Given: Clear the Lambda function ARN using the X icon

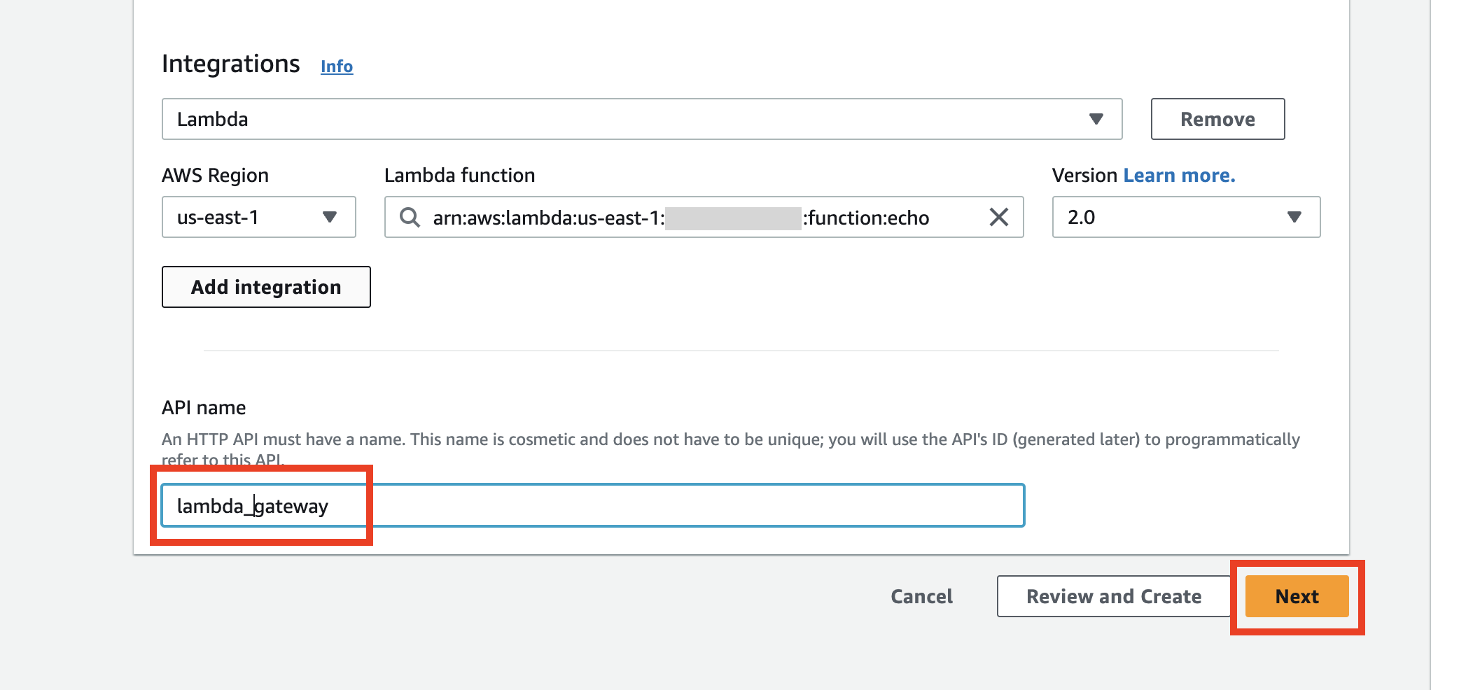Looking at the screenshot, I should [1000, 218].
